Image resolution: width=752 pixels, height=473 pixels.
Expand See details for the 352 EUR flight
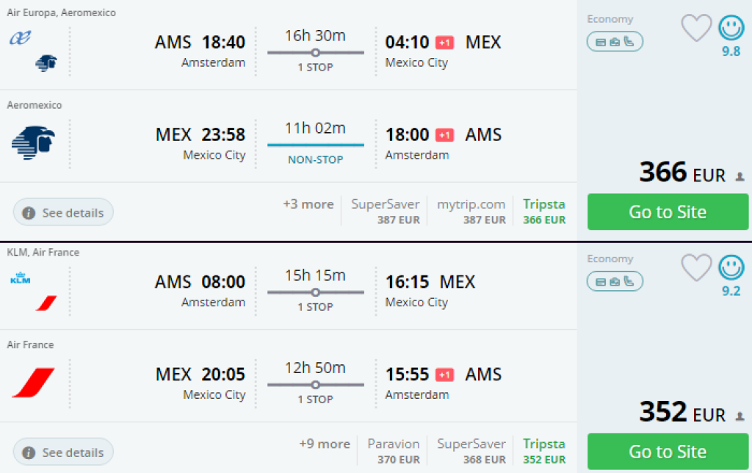click(64, 452)
